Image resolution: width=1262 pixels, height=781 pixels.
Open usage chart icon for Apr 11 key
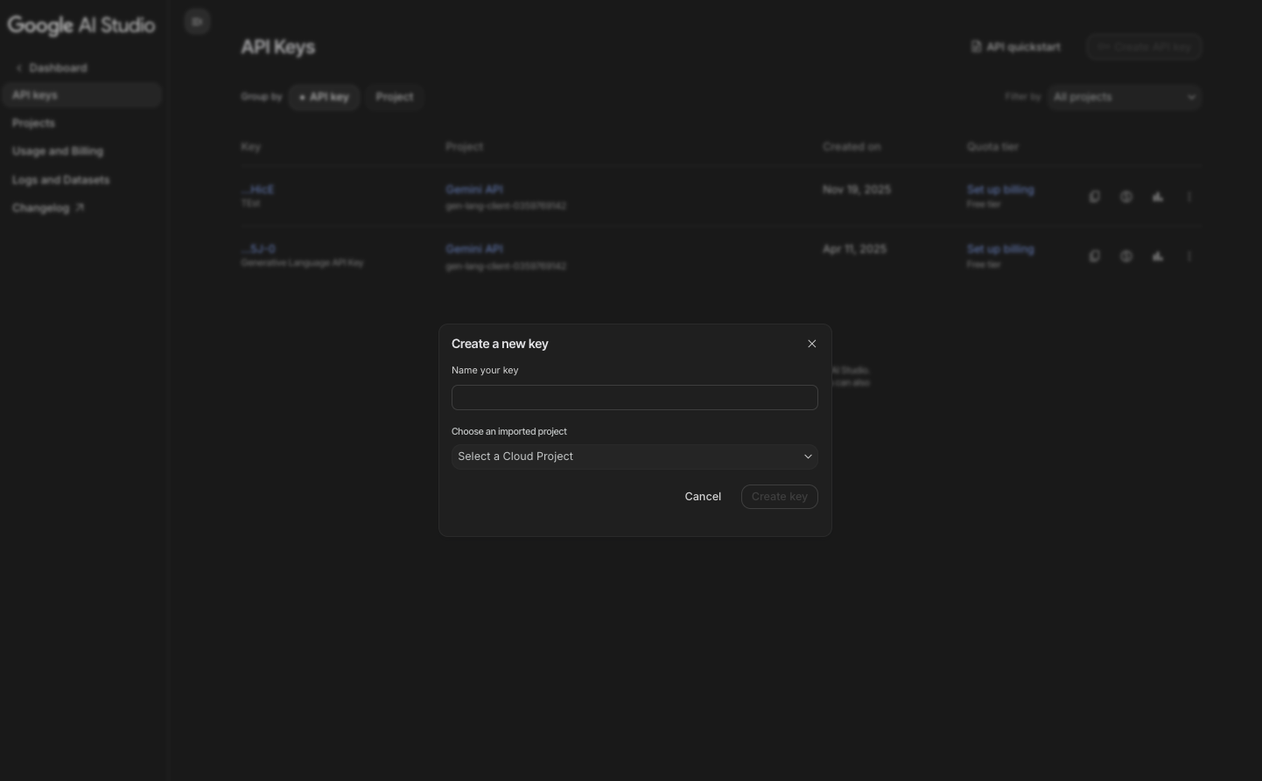[x=1158, y=256]
